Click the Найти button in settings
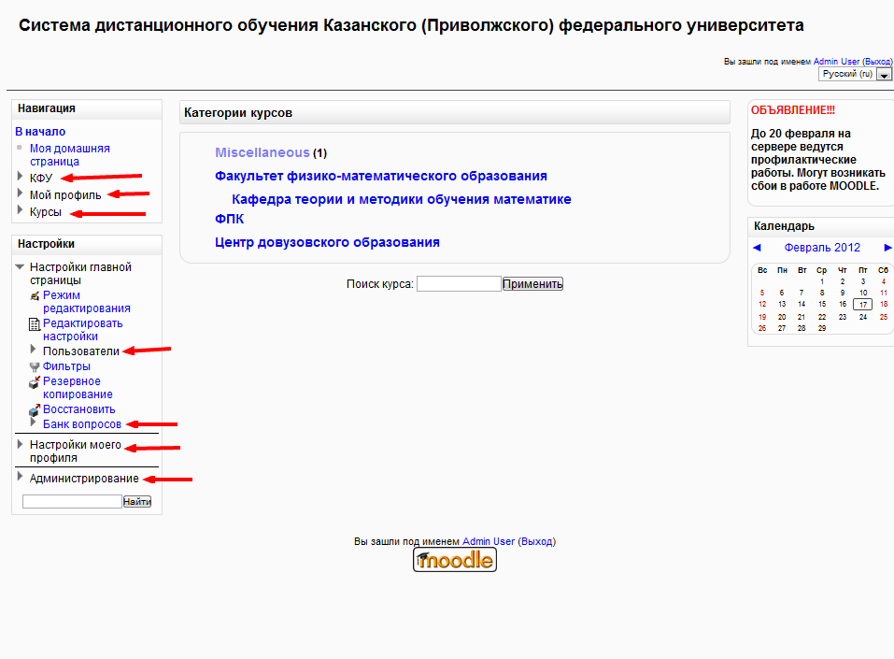This screenshot has height=659, width=894. tap(136, 502)
